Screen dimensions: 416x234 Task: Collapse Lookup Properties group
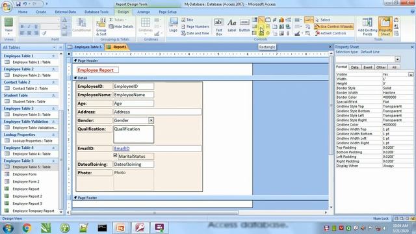pos(53,135)
